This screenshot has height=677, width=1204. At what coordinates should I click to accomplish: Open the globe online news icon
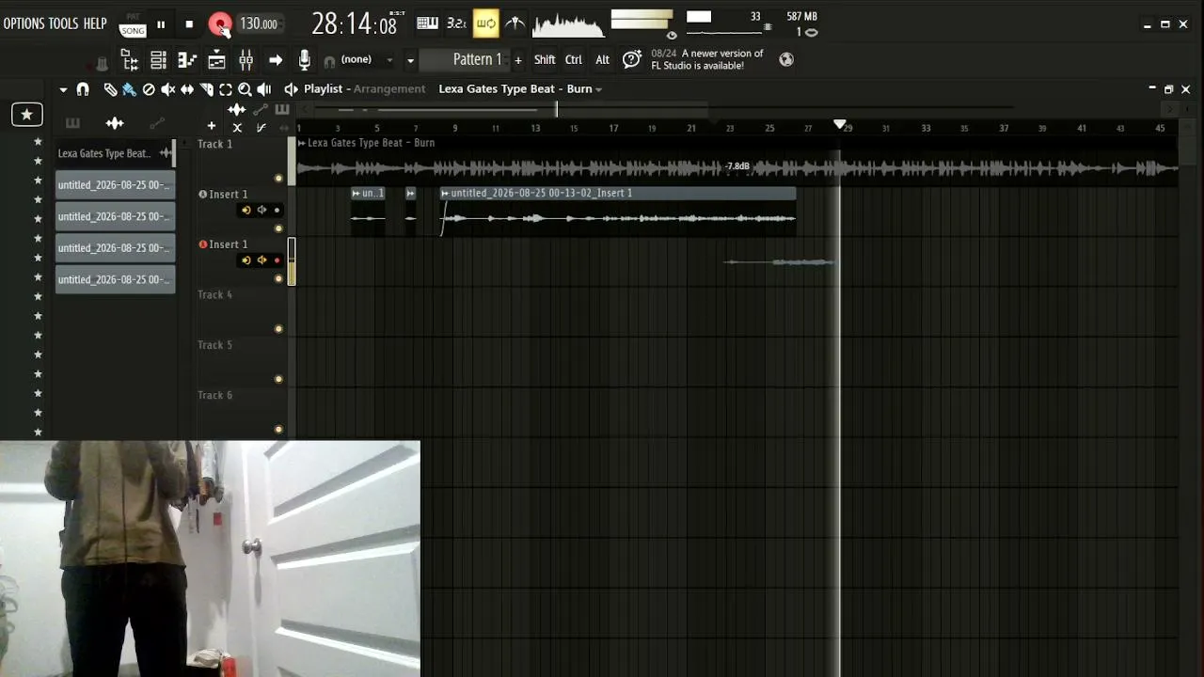click(x=786, y=59)
